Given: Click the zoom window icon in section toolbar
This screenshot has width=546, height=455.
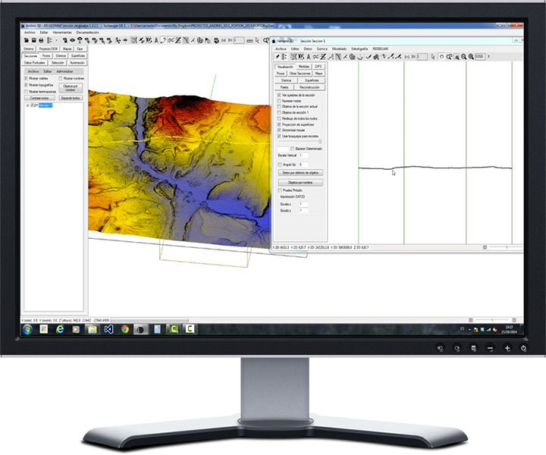Looking at the screenshot, I should click(x=457, y=57).
